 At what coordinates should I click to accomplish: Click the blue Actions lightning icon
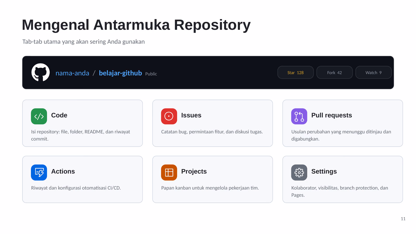click(39, 172)
